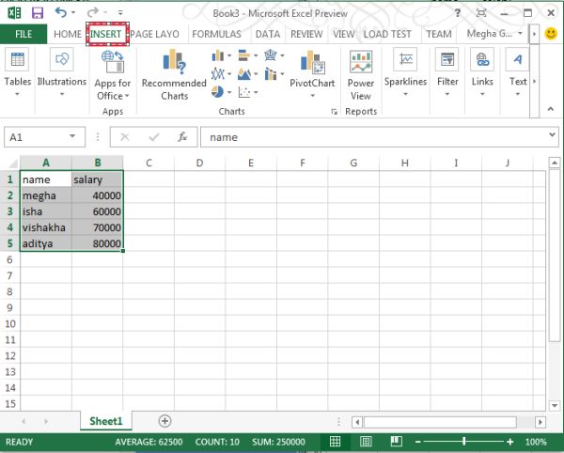
Task: Open the FILE tab
Action: coord(23,34)
